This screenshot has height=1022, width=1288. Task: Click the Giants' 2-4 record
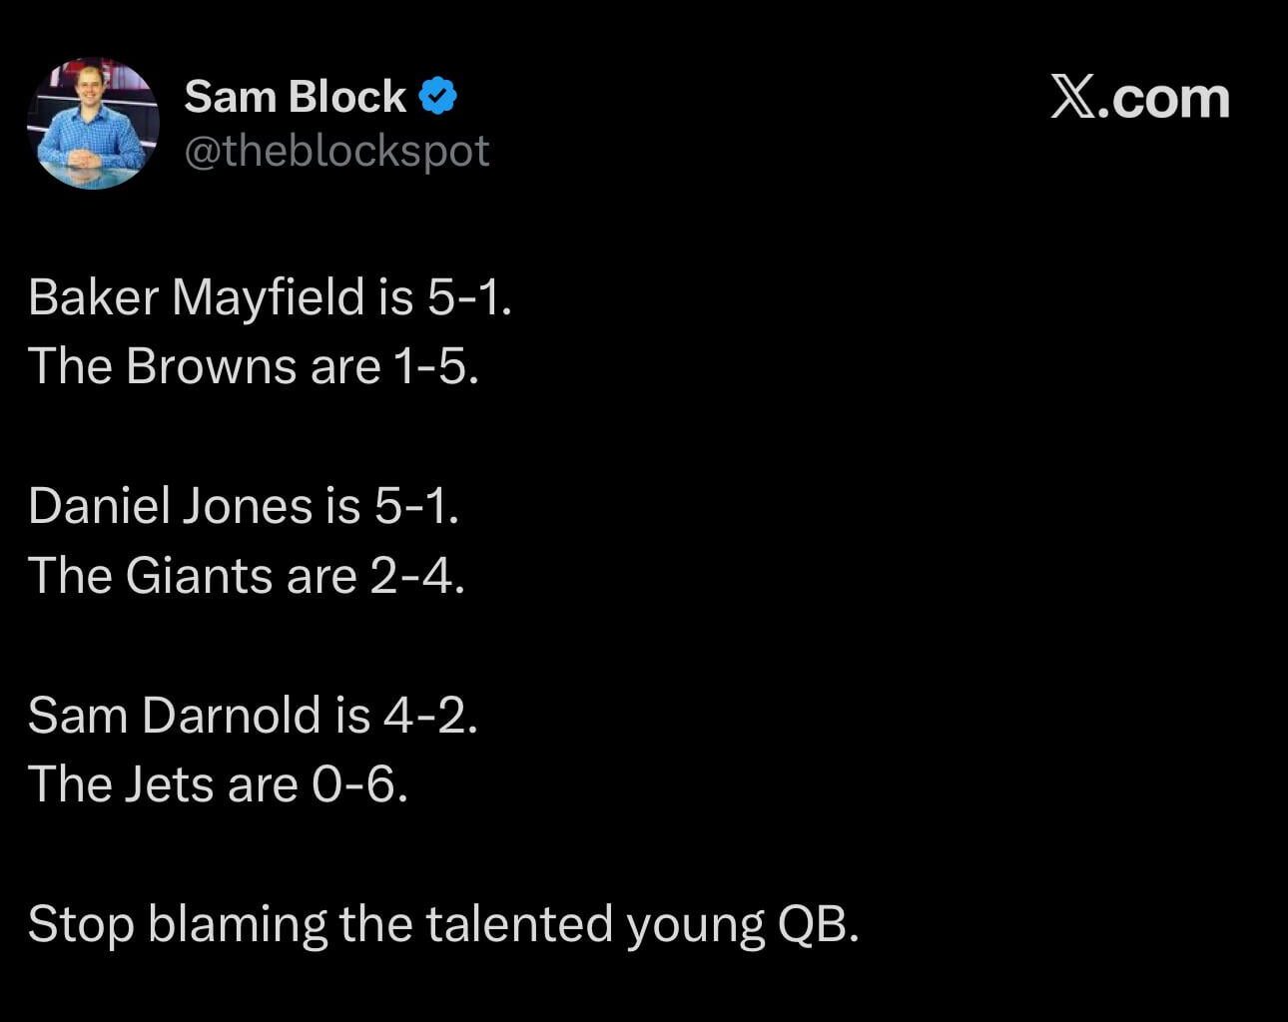(x=411, y=576)
